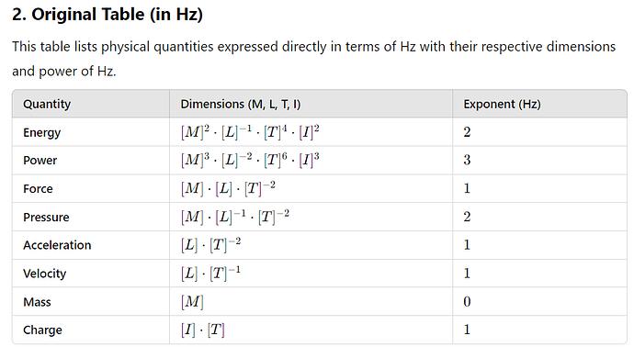Screen dimensions: 634x347
Task: Select the Acceleration row label
Action: pyautogui.click(x=57, y=245)
